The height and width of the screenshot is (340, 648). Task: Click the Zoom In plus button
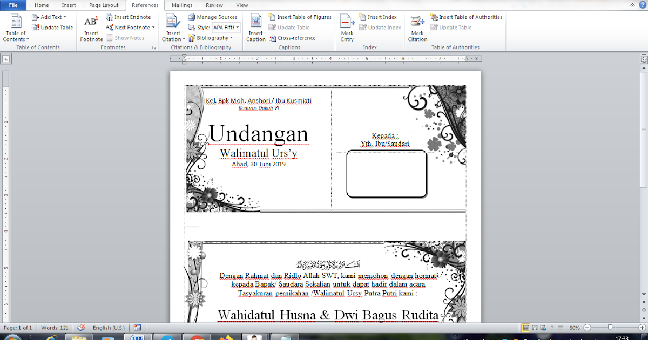642,328
